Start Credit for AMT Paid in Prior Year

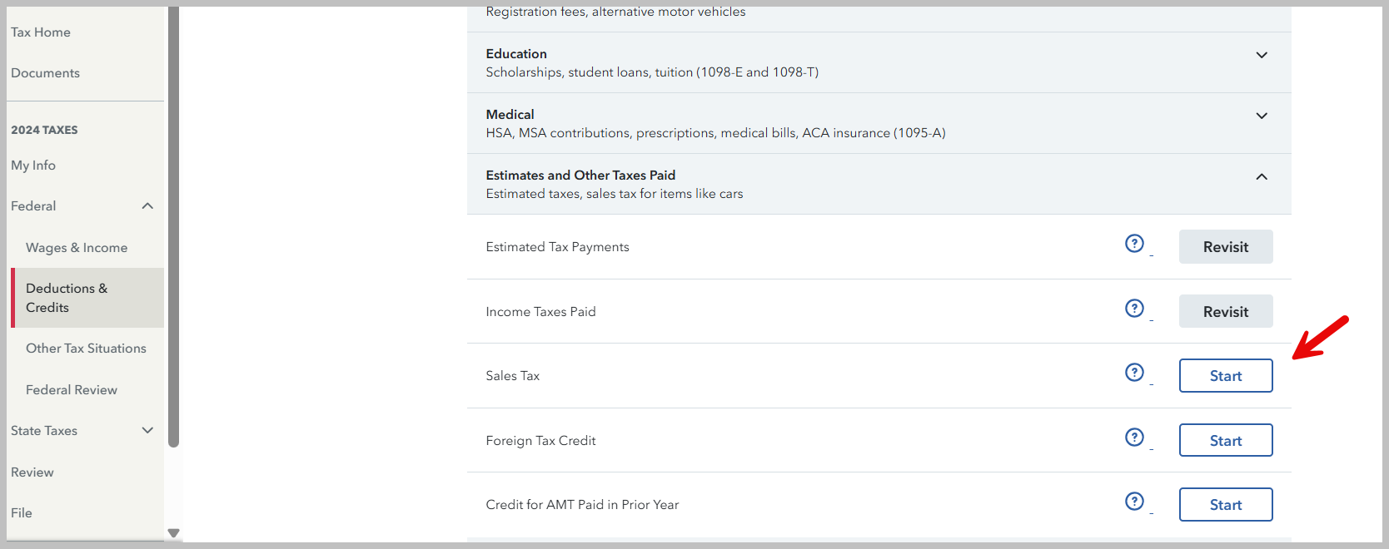click(x=1226, y=505)
